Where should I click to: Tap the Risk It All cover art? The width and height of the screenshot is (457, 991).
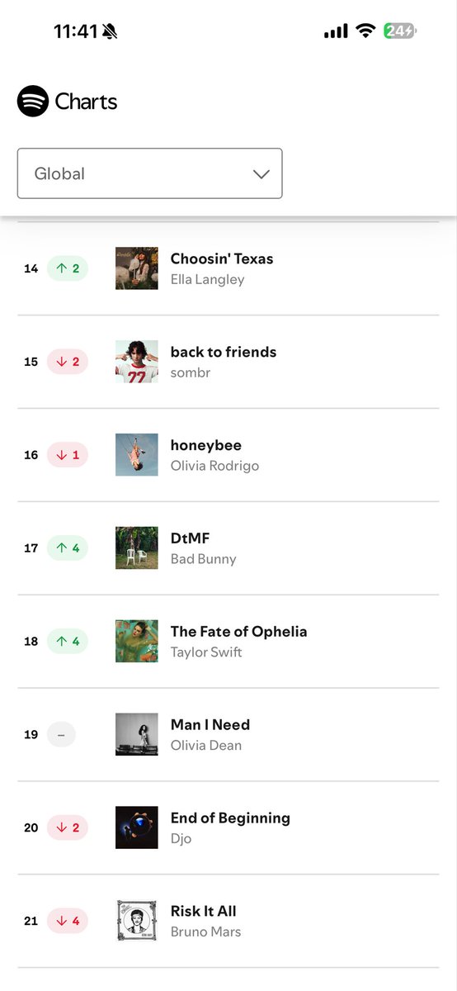click(137, 922)
